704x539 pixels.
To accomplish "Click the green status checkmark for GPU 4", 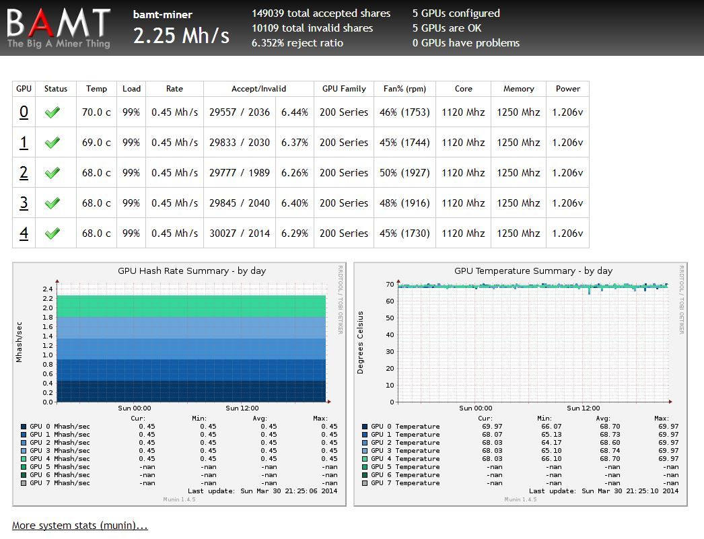I will click(56, 233).
